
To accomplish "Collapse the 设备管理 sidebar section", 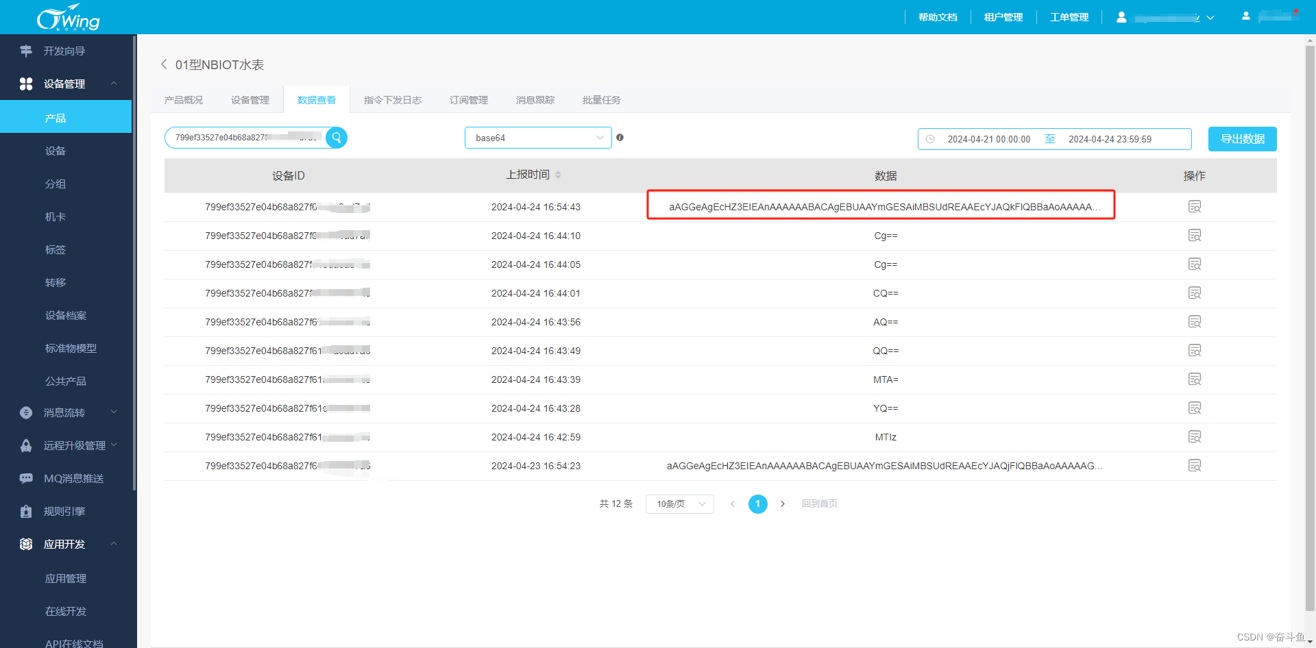I will coord(114,84).
